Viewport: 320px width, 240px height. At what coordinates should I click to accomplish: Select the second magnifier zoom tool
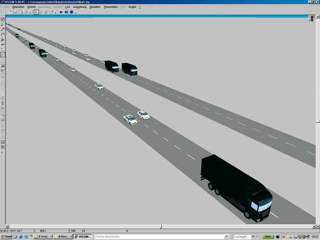[2, 30]
